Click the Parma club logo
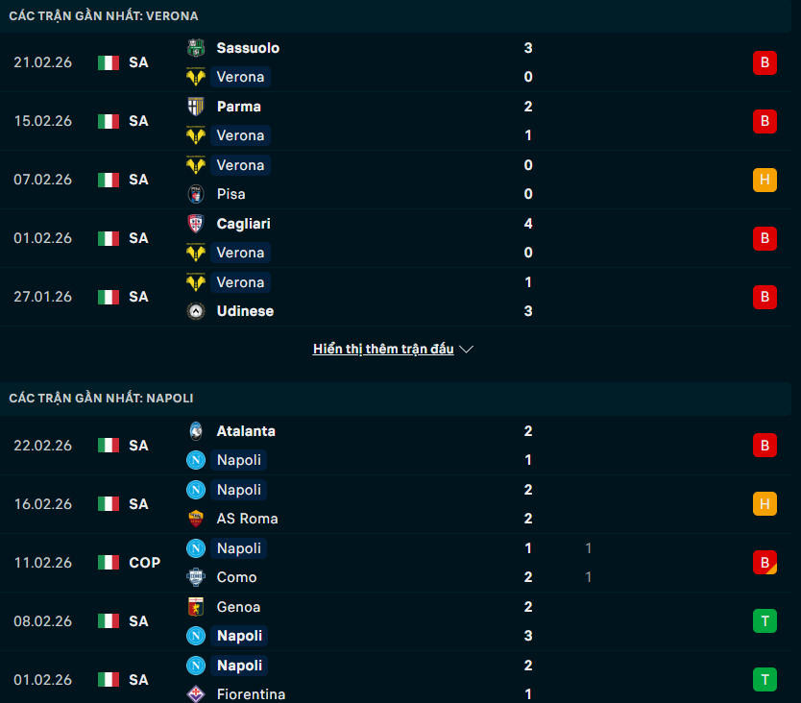Screen dimensions: 801x703 196,107
